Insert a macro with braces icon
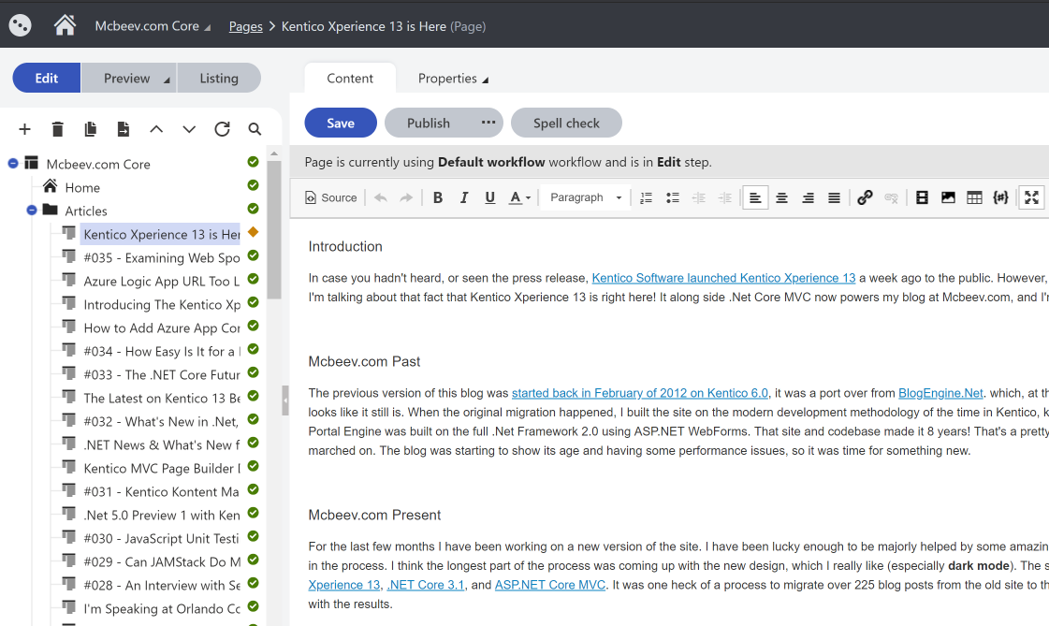The image size is (1049, 626). (x=1001, y=198)
